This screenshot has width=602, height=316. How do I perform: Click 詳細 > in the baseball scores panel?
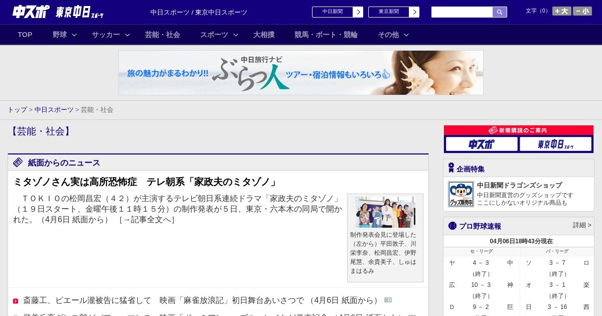[x=582, y=225]
